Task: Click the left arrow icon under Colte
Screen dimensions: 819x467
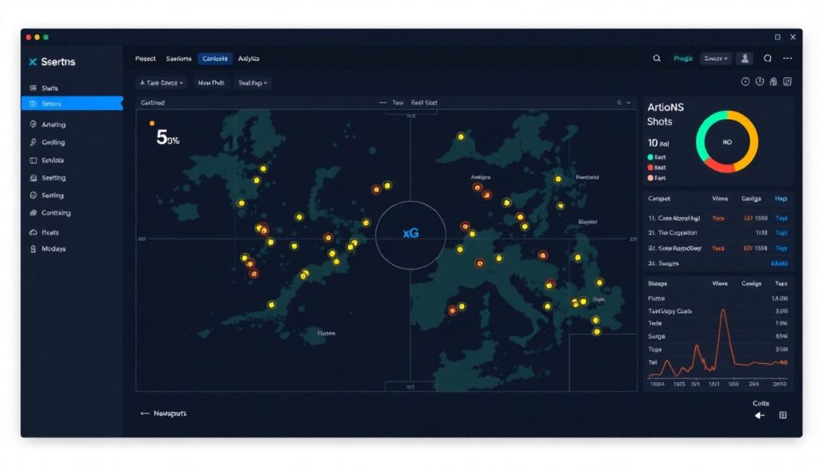Action: pos(760,415)
